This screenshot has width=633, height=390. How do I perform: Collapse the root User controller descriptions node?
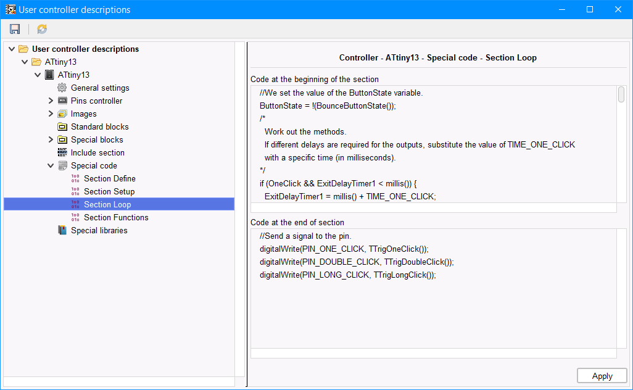(x=12, y=49)
